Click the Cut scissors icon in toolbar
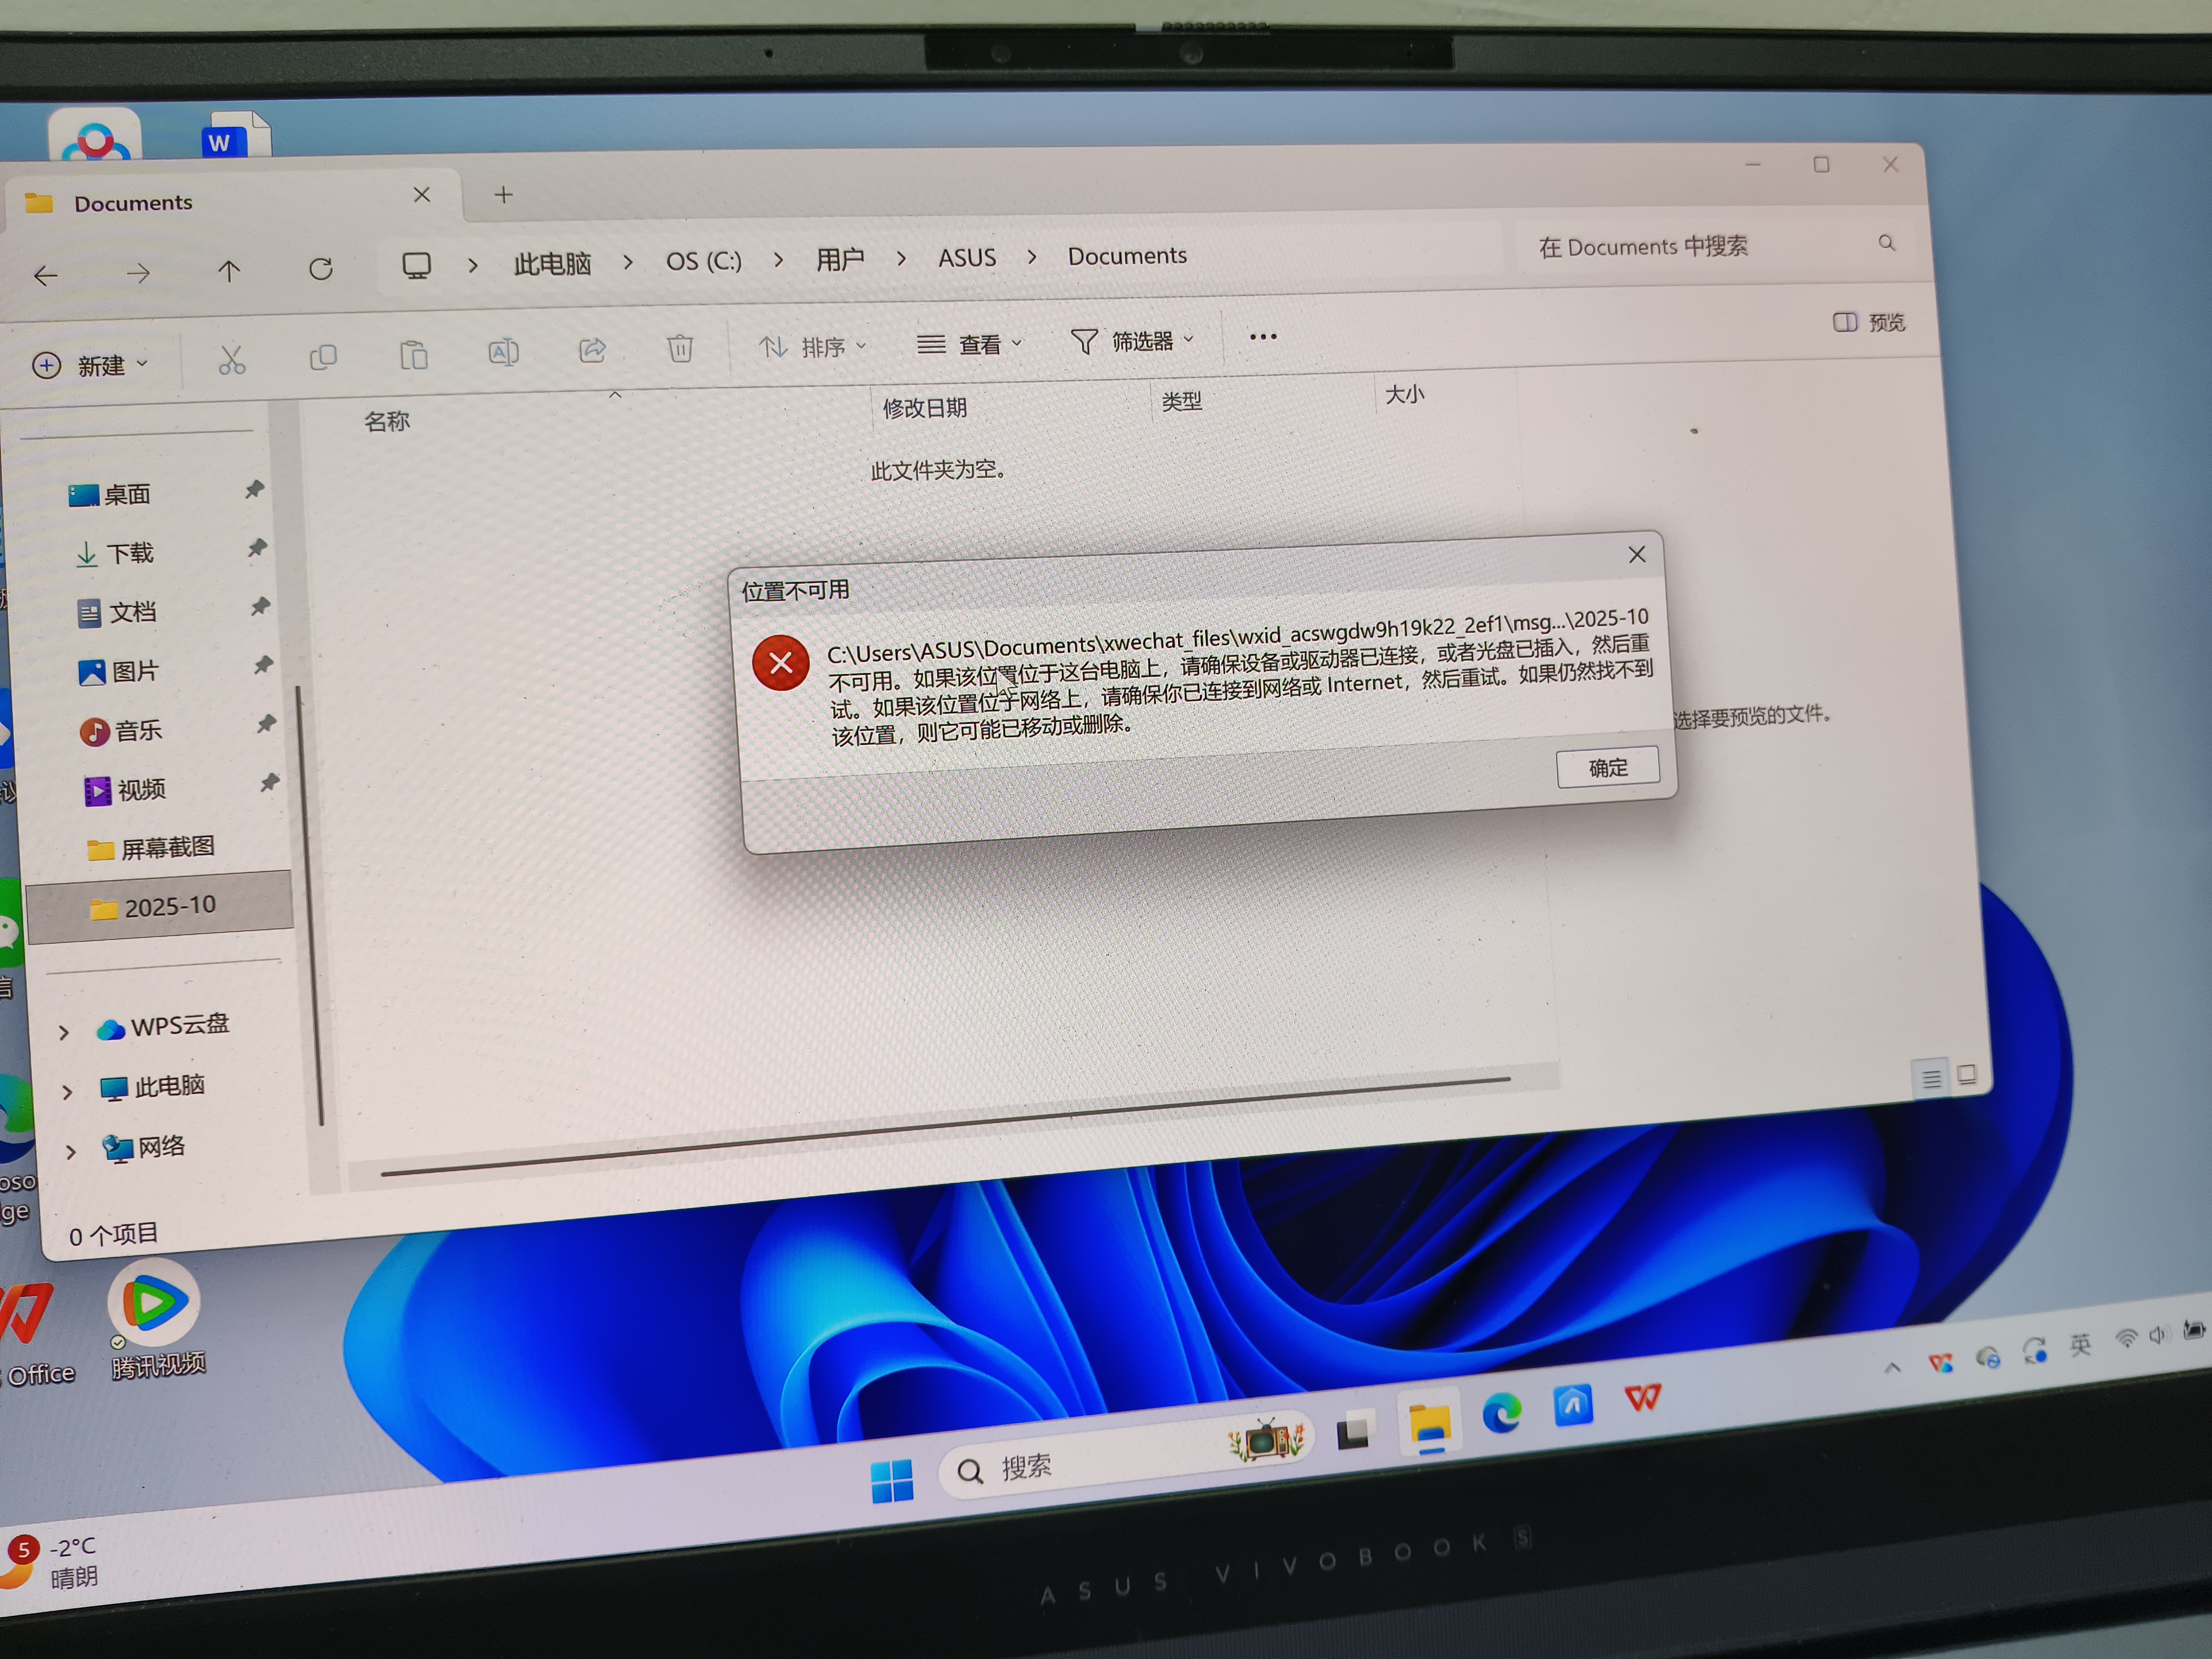This screenshot has height=1659, width=2212. pos(231,359)
